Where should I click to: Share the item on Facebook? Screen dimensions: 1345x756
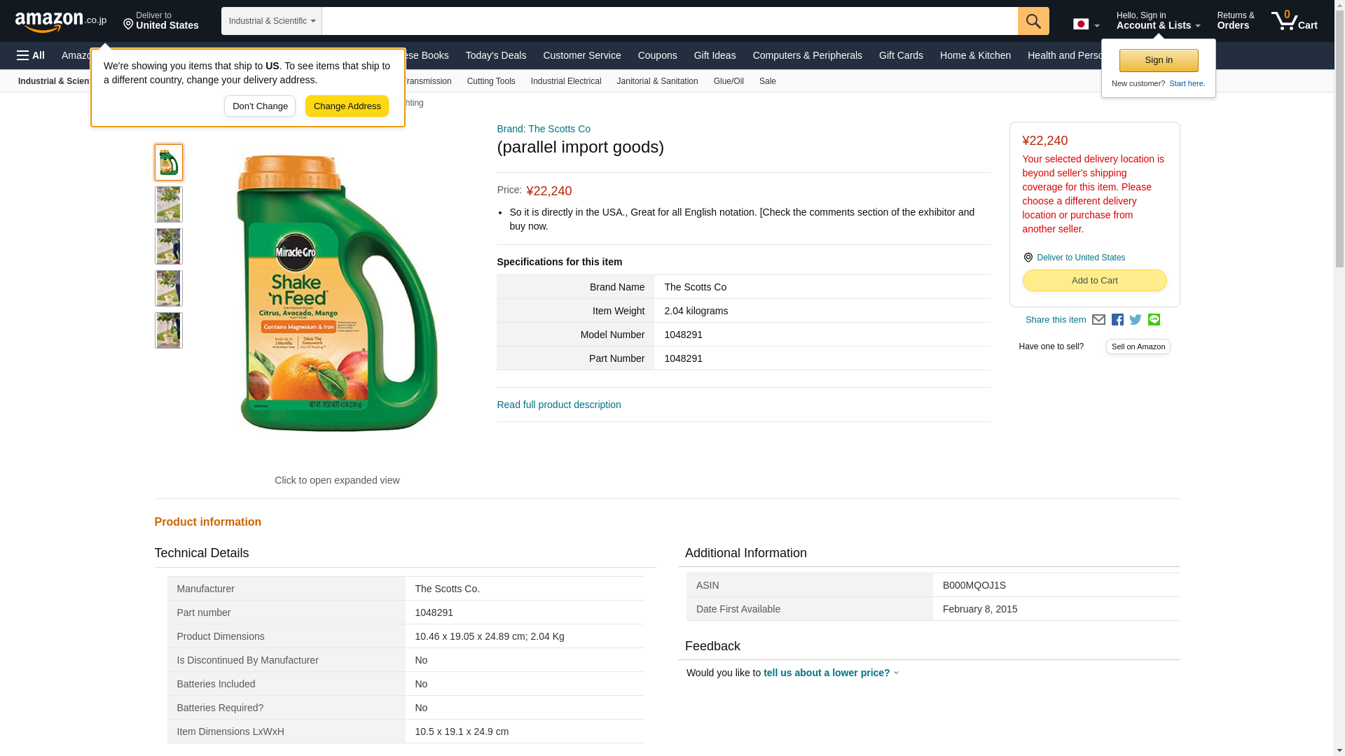(1117, 320)
